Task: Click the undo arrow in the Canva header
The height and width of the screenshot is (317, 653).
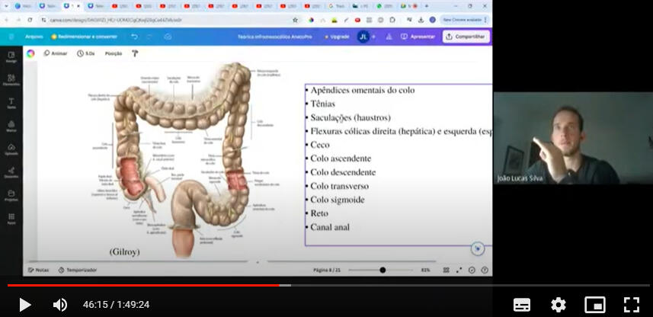Action: (135, 37)
